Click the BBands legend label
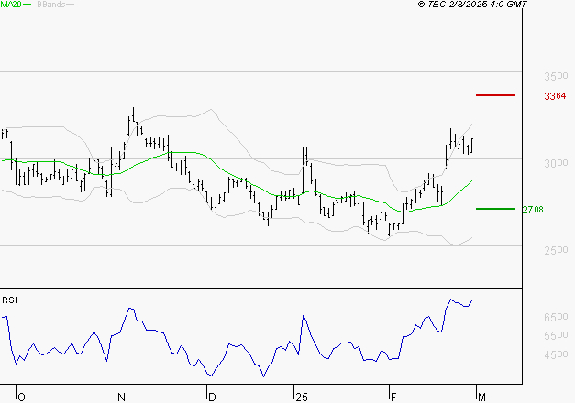Viewport: 575px width, 403px height. (x=51, y=5)
